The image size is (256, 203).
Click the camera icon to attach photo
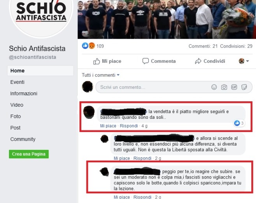tap(224, 87)
